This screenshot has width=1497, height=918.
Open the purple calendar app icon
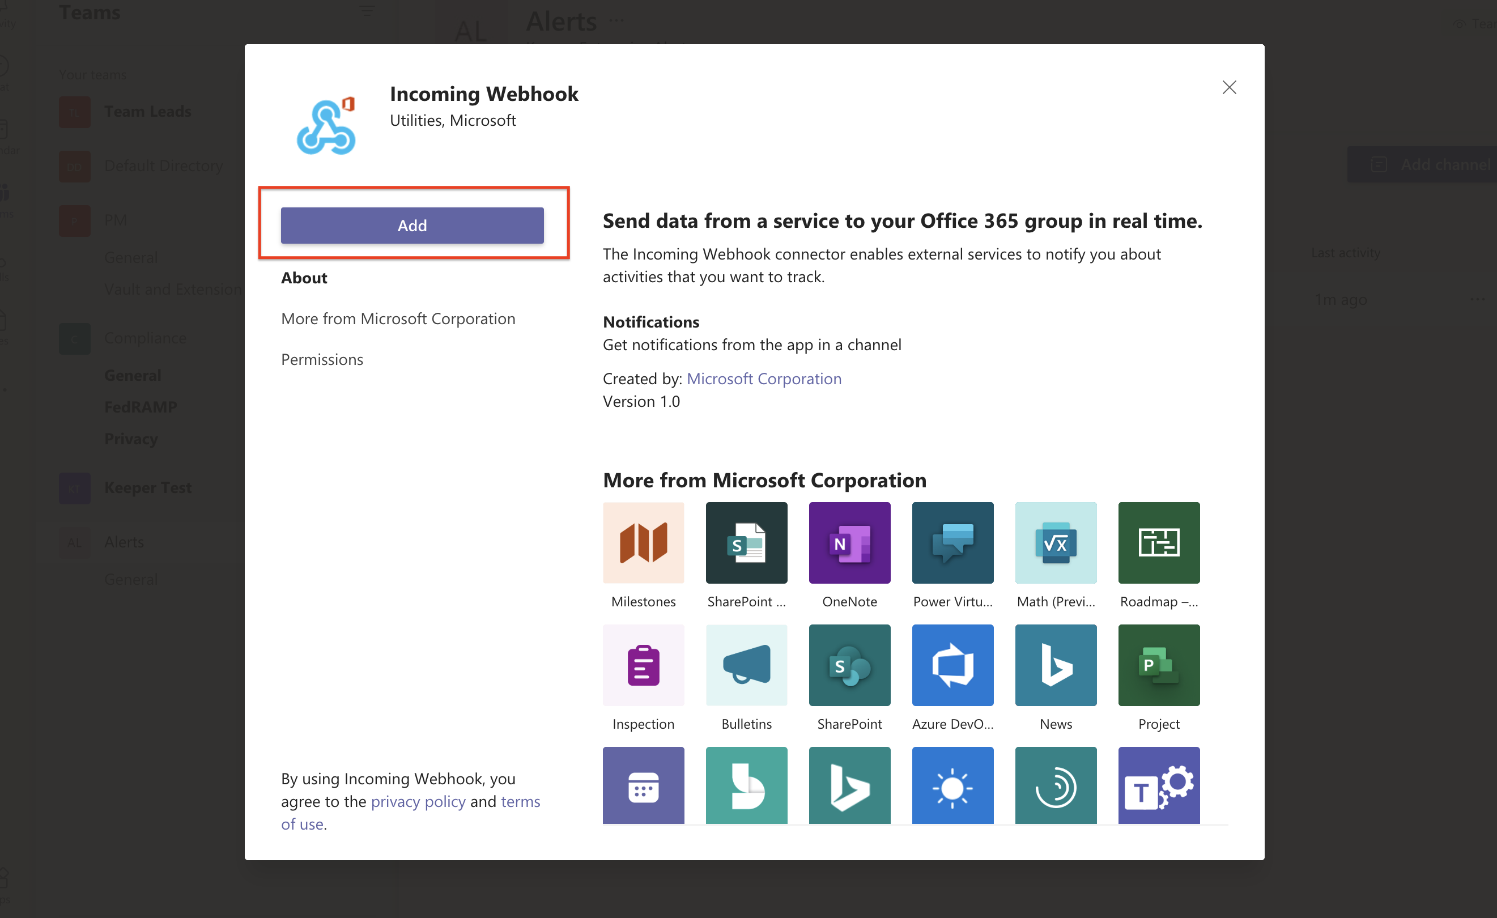click(x=644, y=785)
